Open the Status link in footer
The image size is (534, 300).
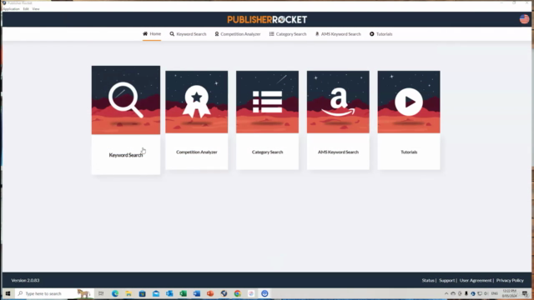(428, 280)
